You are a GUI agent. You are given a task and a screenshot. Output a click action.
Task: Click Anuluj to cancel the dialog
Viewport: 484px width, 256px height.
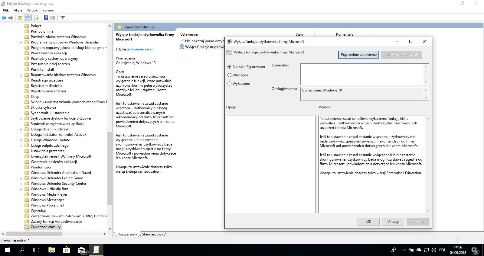(x=393, y=222)
